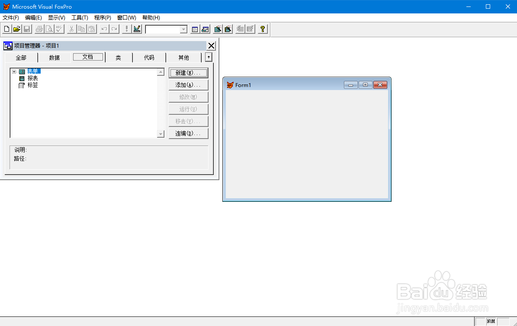The image size is (517, 326).
Task: Click the Print Preview magnifier icon
Action: (x=49, y=29)
